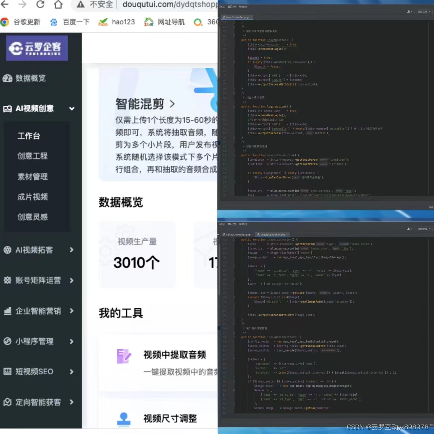Viewport: 434px width, 434px height.
Task: Open 帮助(H) menu in upper IDE window
Action: pos(243,7)
